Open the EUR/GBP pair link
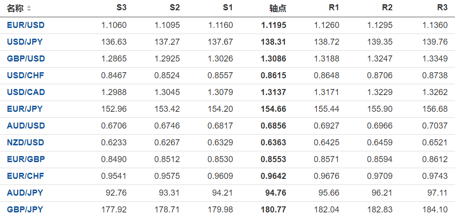 point(26,159)
